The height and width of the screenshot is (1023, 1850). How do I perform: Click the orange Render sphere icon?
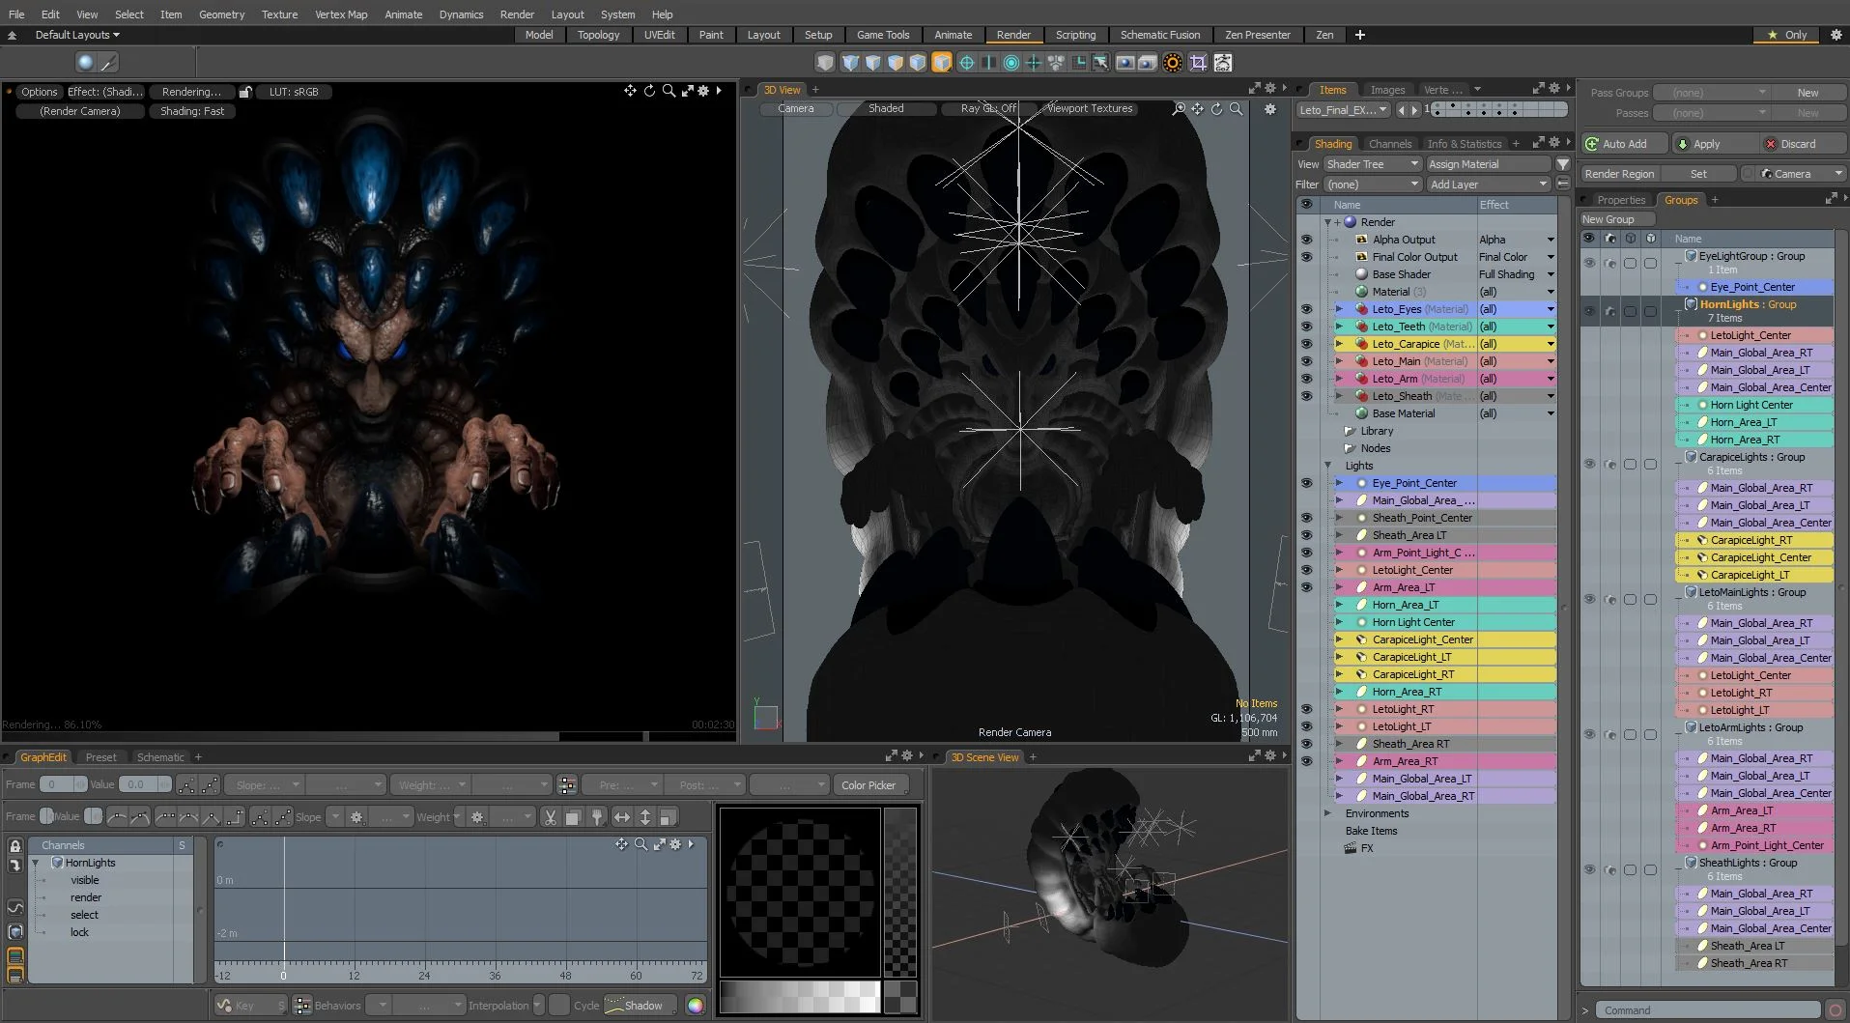[1172, 62]
